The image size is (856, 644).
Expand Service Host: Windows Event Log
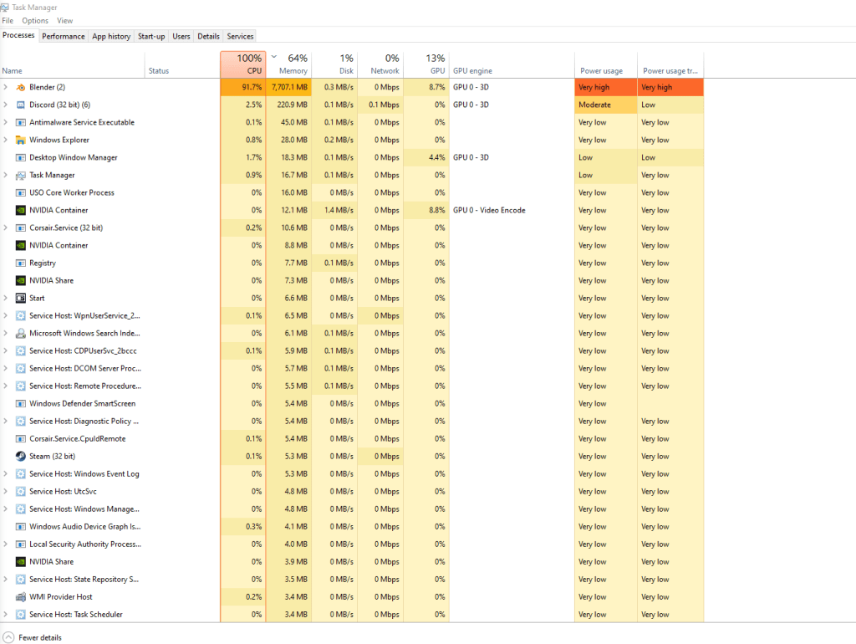6,473
